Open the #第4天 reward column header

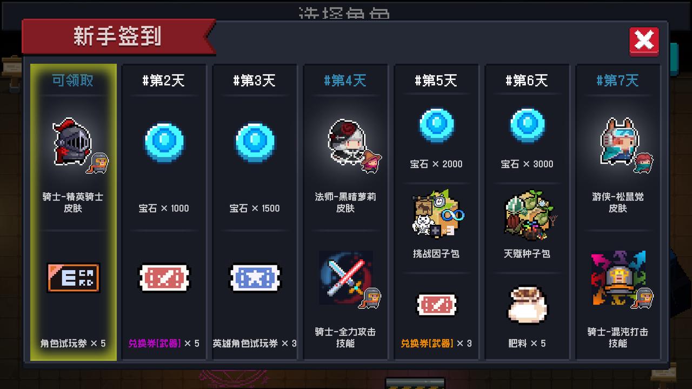pos(345,81)
